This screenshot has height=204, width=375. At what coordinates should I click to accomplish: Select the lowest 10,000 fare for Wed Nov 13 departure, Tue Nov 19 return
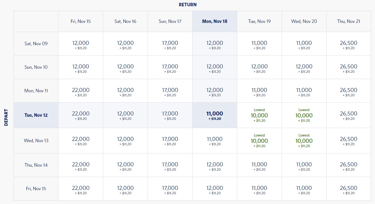coord(259,141)
